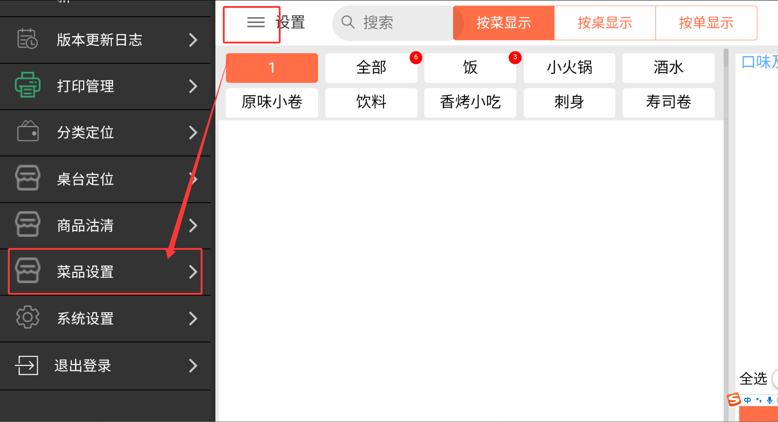Click the green printer icon
The width and height of the screenshot is (778, 422).
[x=27, y=85]
